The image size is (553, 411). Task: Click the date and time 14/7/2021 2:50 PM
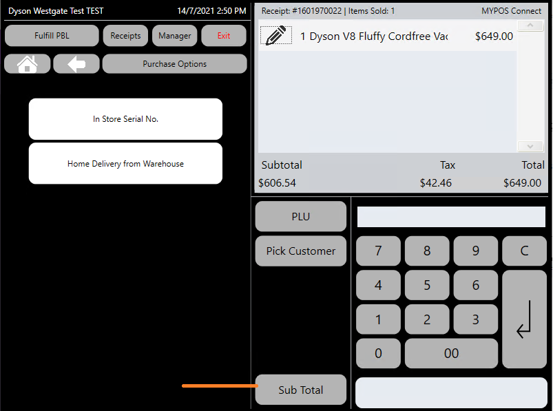coord(211,11)
